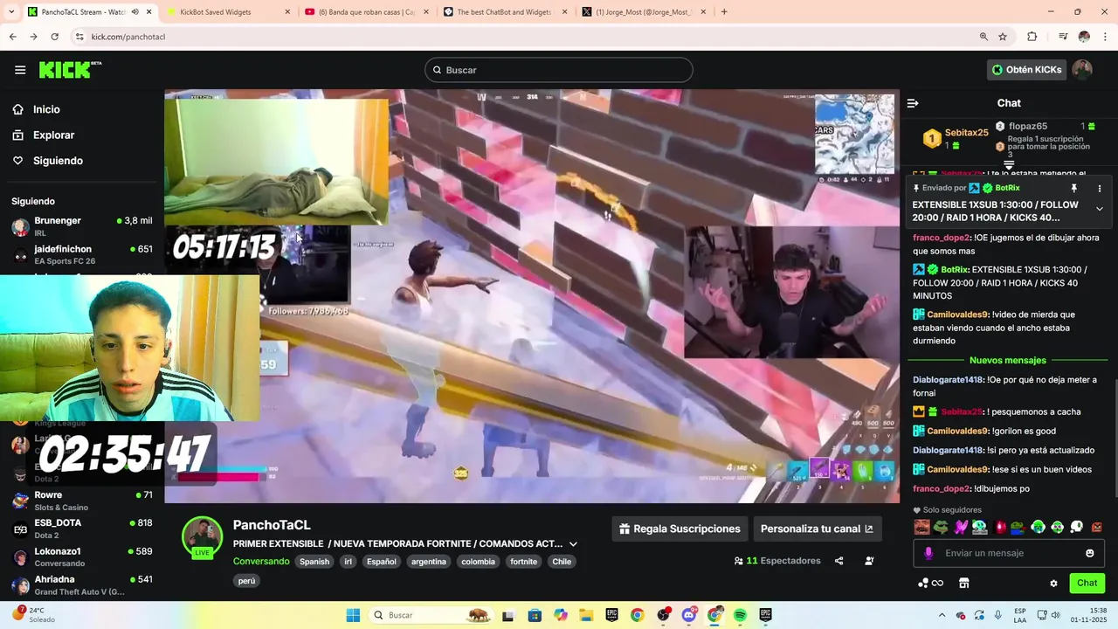Expand the pinned EXTENSIBLE message chevron
This screenshot has width=1118, height=629.
pos(1100,209)
